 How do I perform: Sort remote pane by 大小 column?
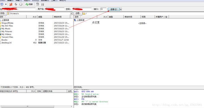pos(102,17)
